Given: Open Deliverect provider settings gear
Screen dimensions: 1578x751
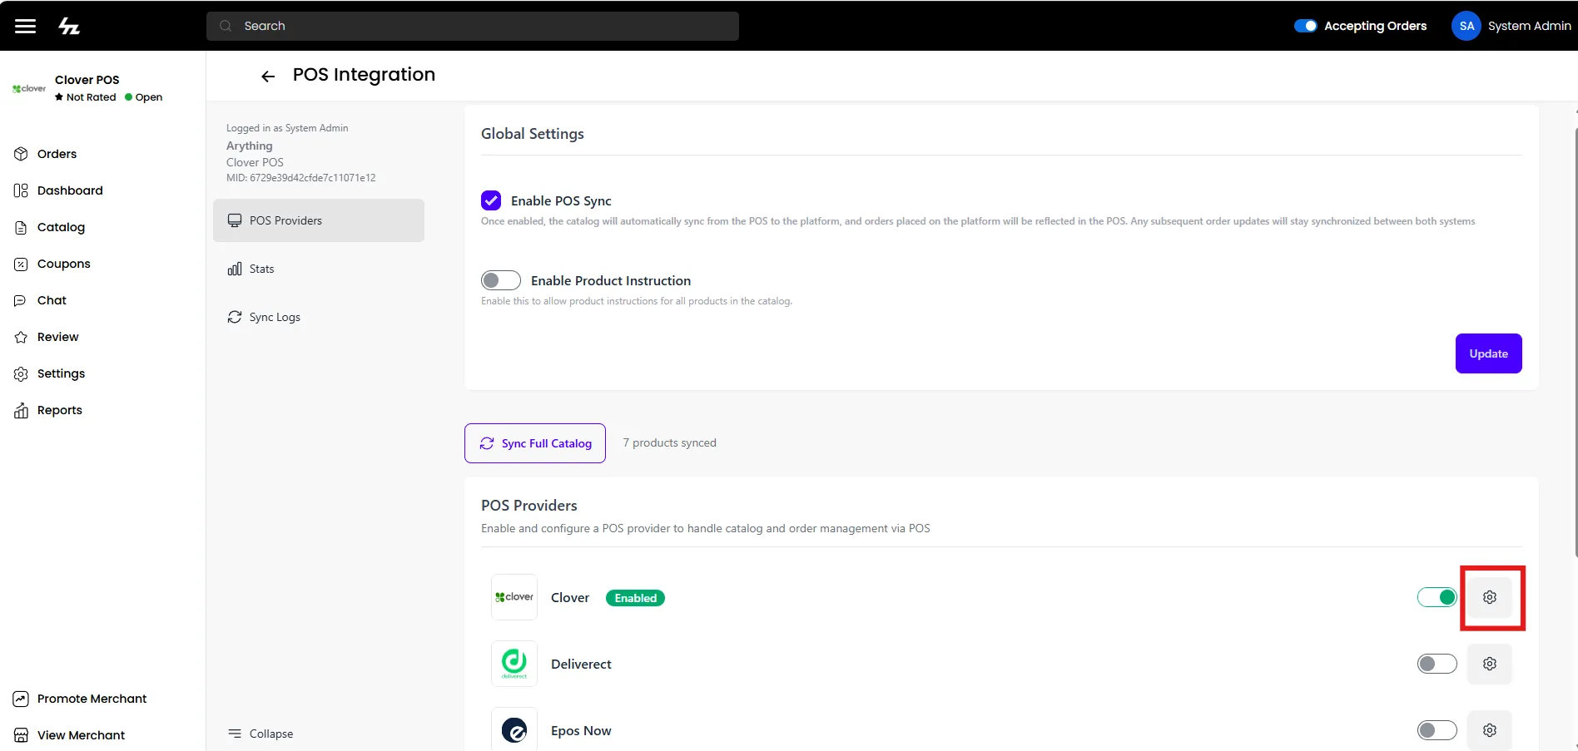Looking at the screenshot, I should pyautogui.click(x=1490, y=664).
